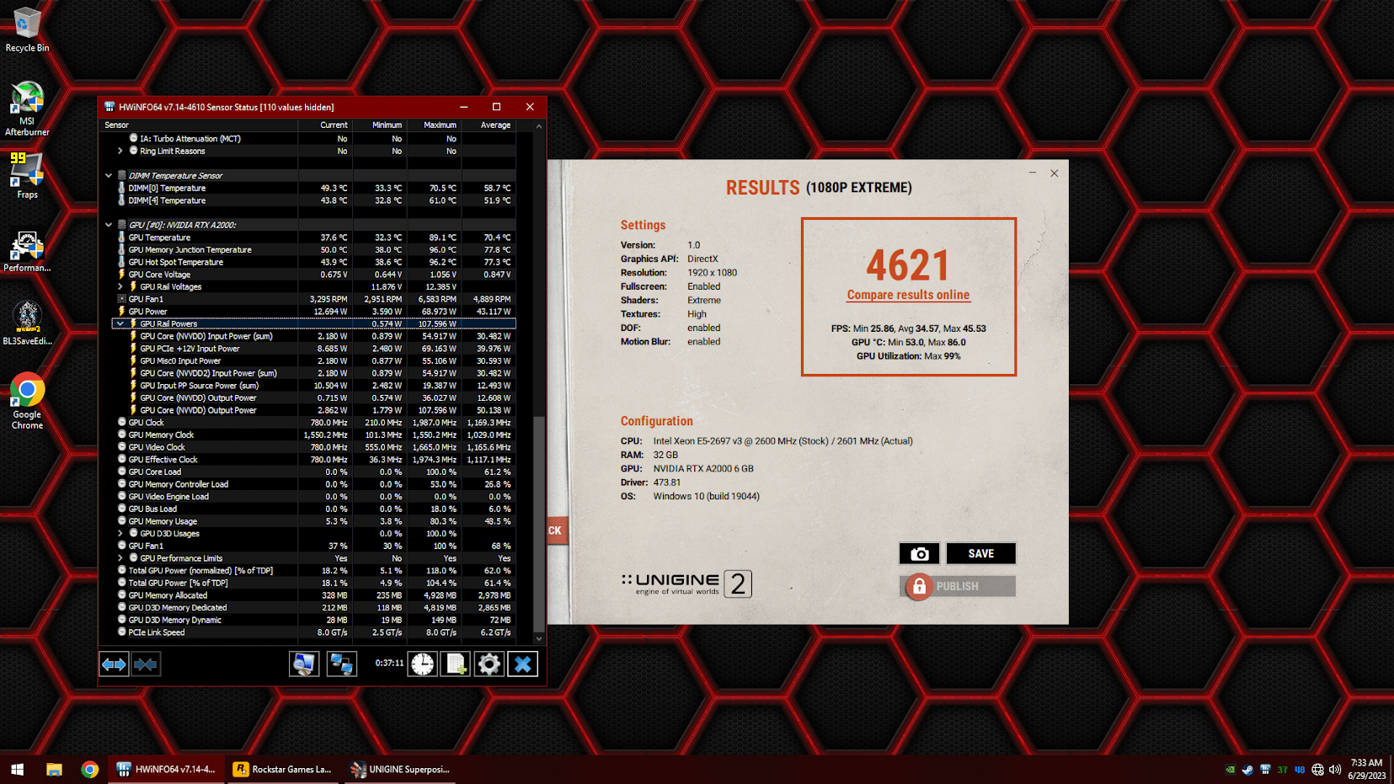This screenshot has height=784, width=1394.
Task: Open the BL3SaveEditor desktop icon
Action: pos(27,323)
